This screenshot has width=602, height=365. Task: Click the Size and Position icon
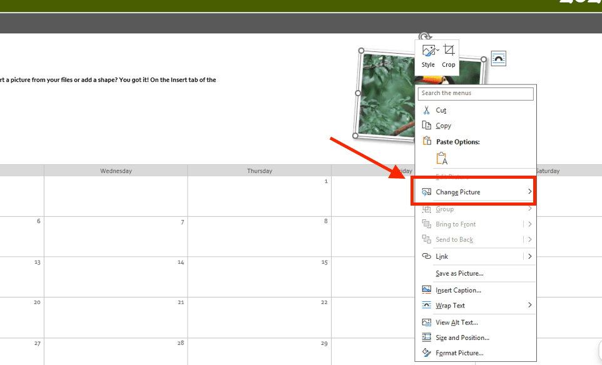(x=427, y=337)
